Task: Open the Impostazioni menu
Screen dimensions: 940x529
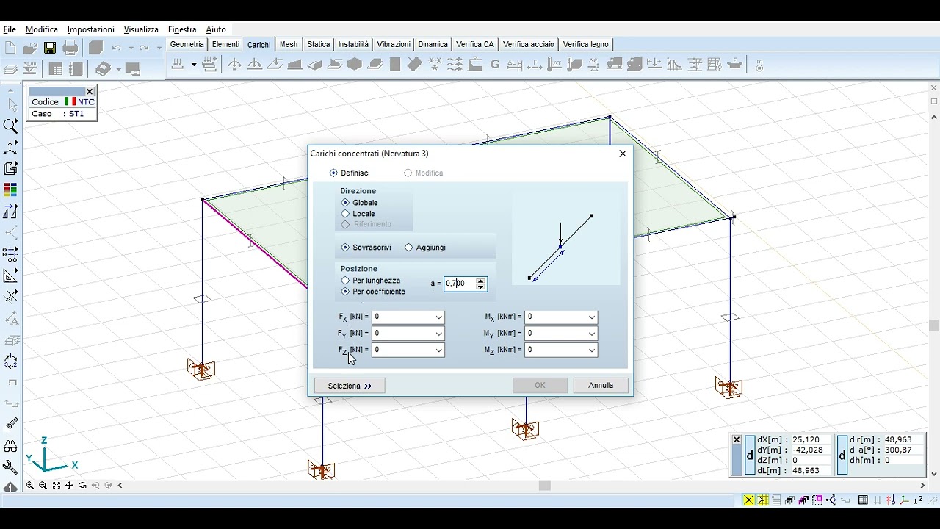Action: tap(91, 29)
